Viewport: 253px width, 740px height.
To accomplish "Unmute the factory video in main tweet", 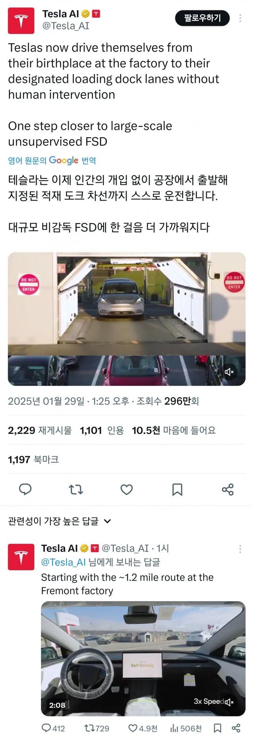I will 229,372.
